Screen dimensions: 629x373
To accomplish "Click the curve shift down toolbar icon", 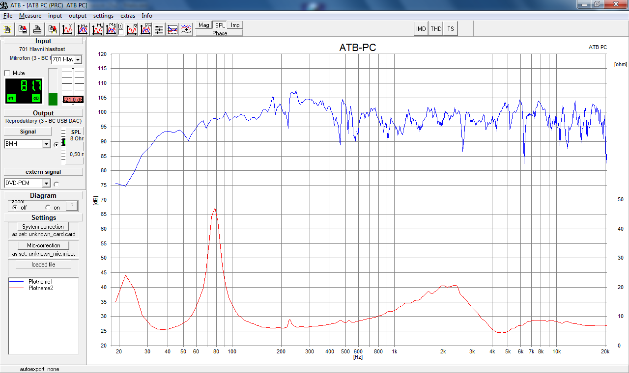I will (x=186, y=29).
